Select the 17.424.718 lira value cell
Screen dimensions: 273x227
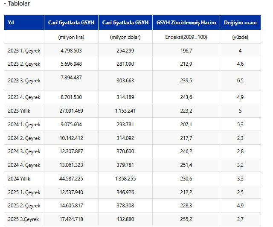point(71,219)
